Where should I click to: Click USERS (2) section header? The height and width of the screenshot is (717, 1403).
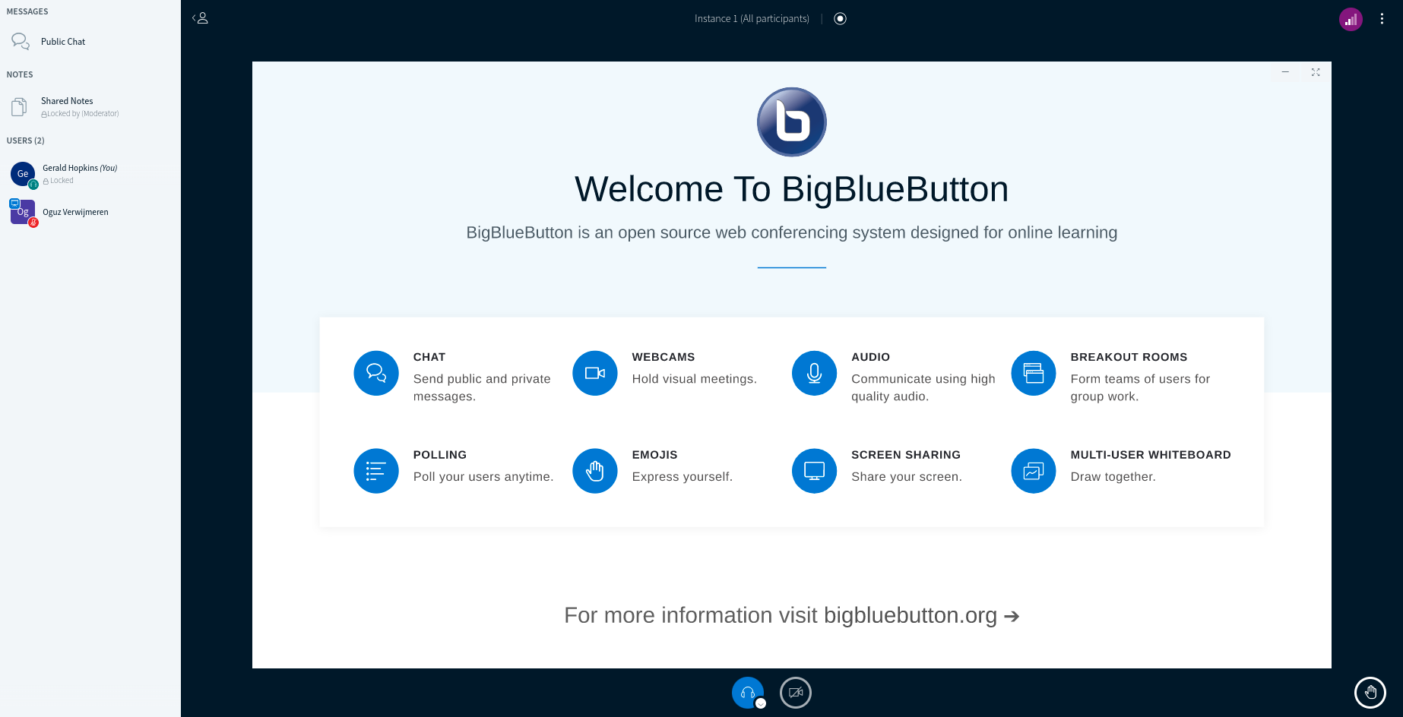[x=26, y=141]
